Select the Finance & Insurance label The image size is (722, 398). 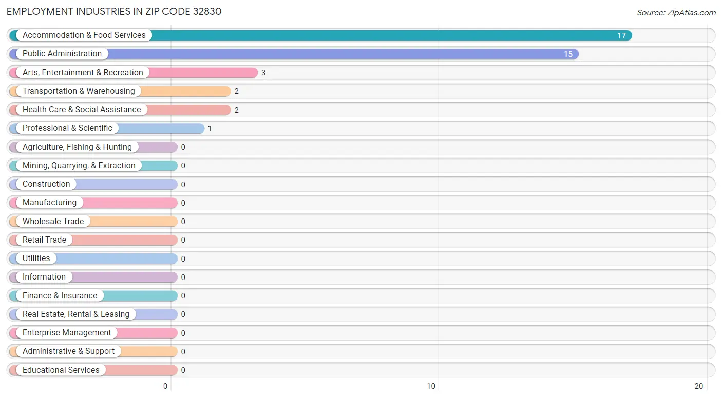pos(60,296)
